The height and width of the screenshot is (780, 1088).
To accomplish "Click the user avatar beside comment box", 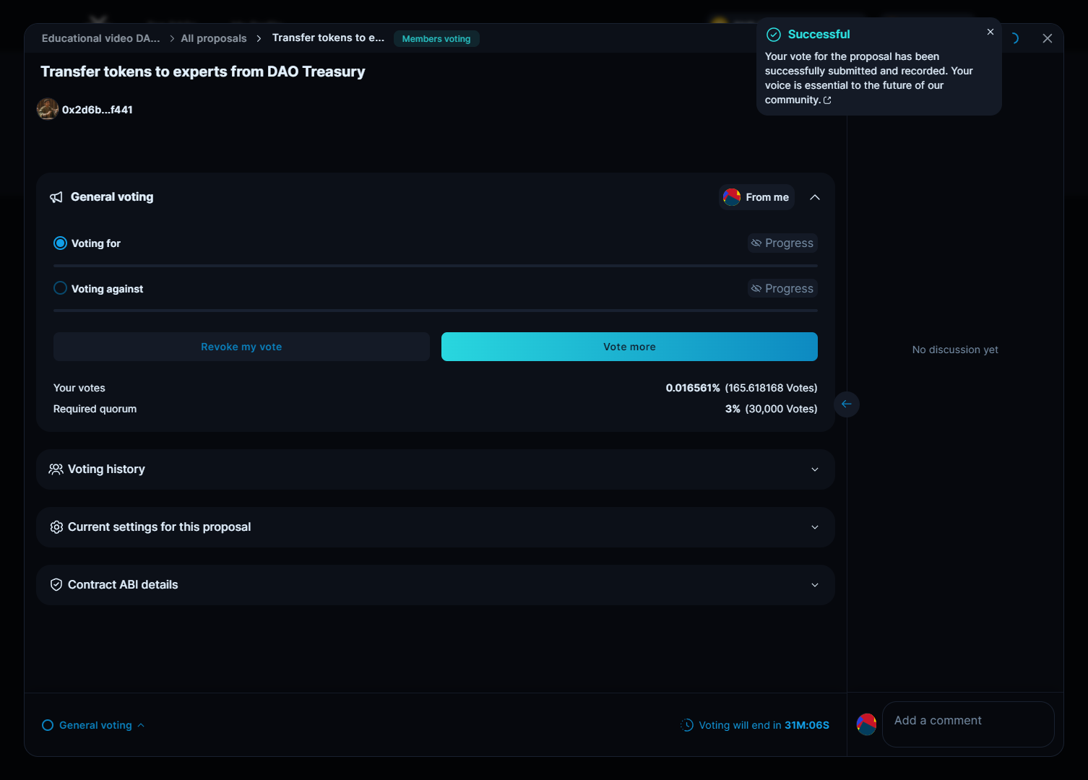I will click(x=866, y=724).
